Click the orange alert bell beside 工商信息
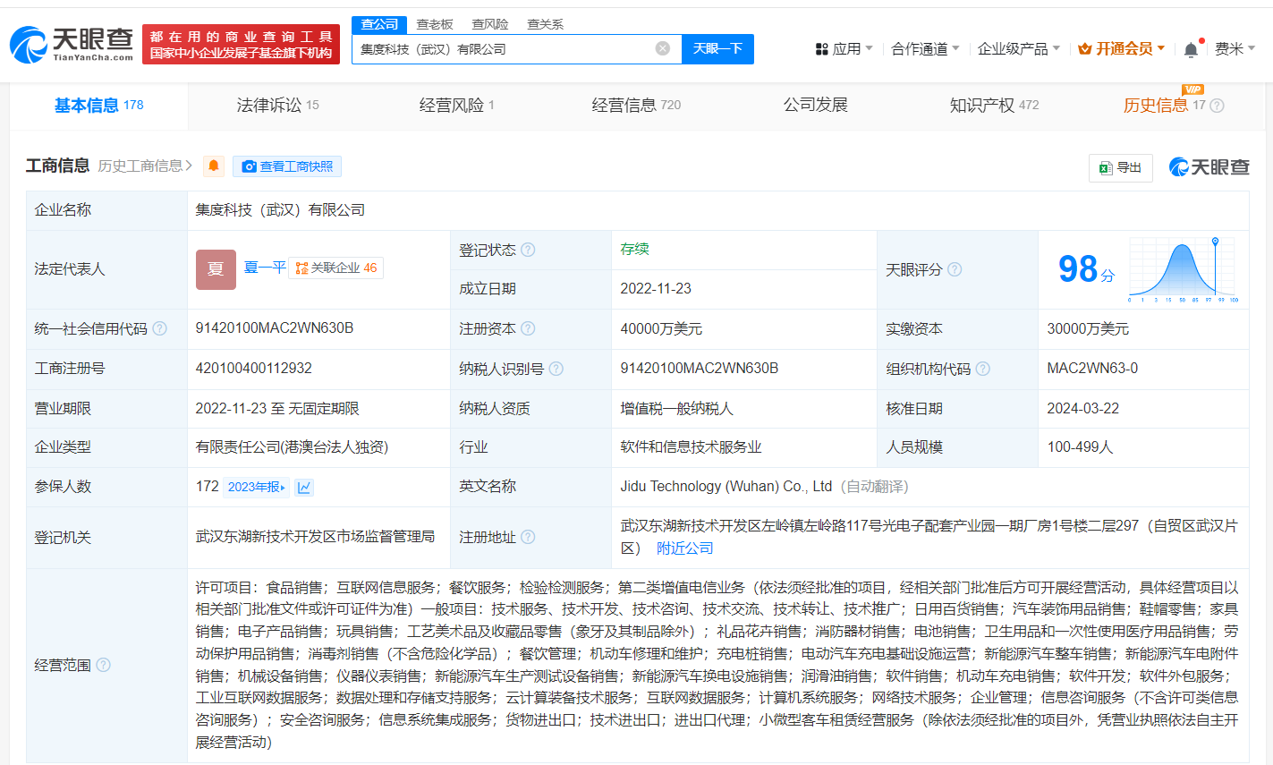The height and width of the screenshot is (765, 1273). (214, 166)
